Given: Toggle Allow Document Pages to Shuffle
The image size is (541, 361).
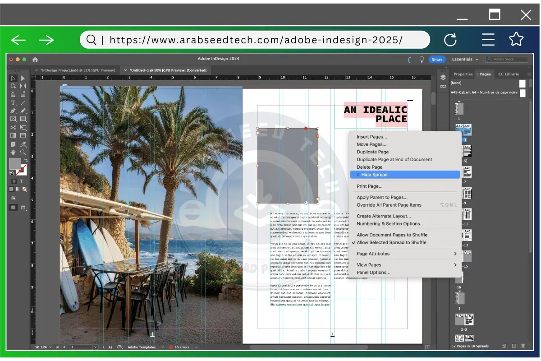Looking at the screenshot, I should [392, 235].
